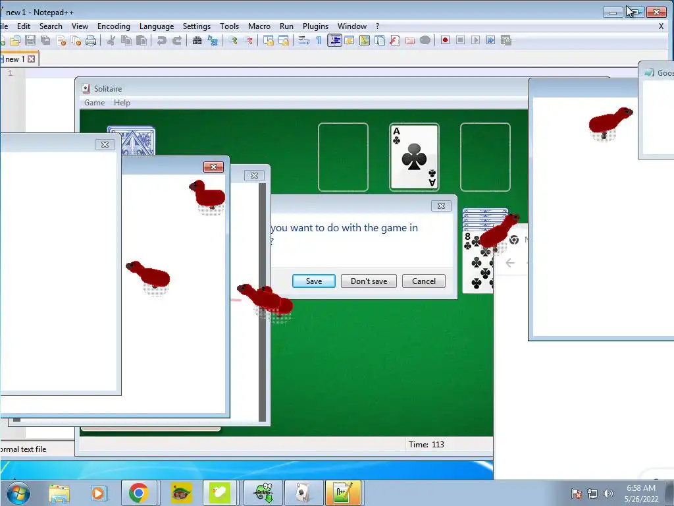Click the Start Recording macro red dot
This screenshot has width=674, height=506.
pos(446,40)
